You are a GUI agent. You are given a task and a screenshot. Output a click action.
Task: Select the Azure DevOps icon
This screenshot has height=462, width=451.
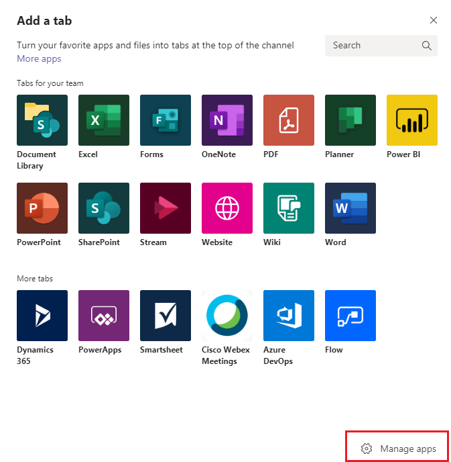point(289,316)
